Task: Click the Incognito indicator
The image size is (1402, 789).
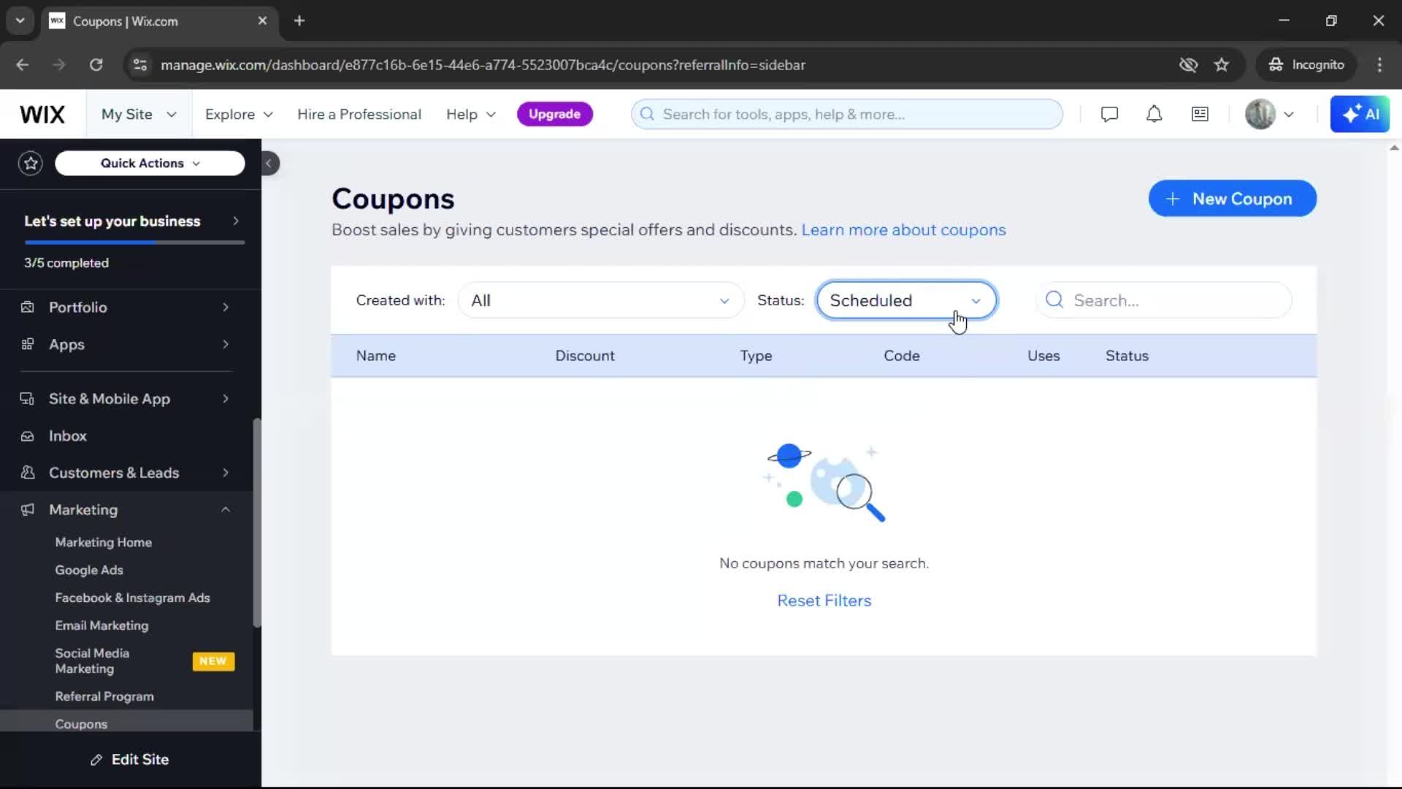Action: point(1306,65)
